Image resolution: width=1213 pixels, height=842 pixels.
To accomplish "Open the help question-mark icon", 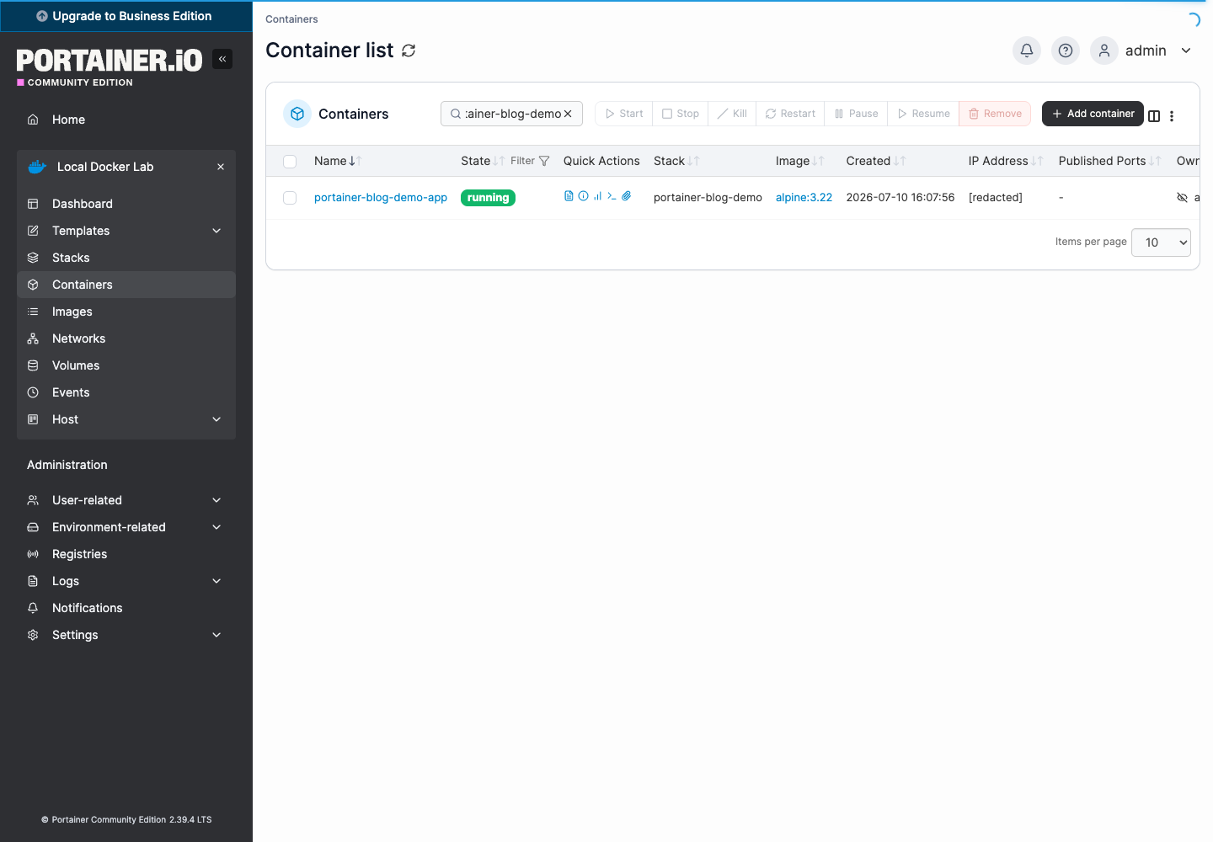I will pyautogui.click(x=1066, y=51).
